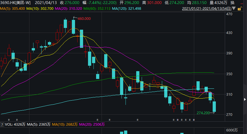
Task: Click the average price 均 283.150
Action: pyautogui.click(x=197, y=3)
